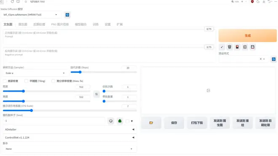Click the 发送到 后期处理 button
Viewport: 278px width, 156px height.
265,123
